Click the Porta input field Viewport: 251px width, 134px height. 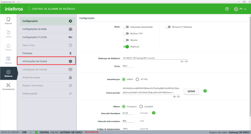pos(128,66)
